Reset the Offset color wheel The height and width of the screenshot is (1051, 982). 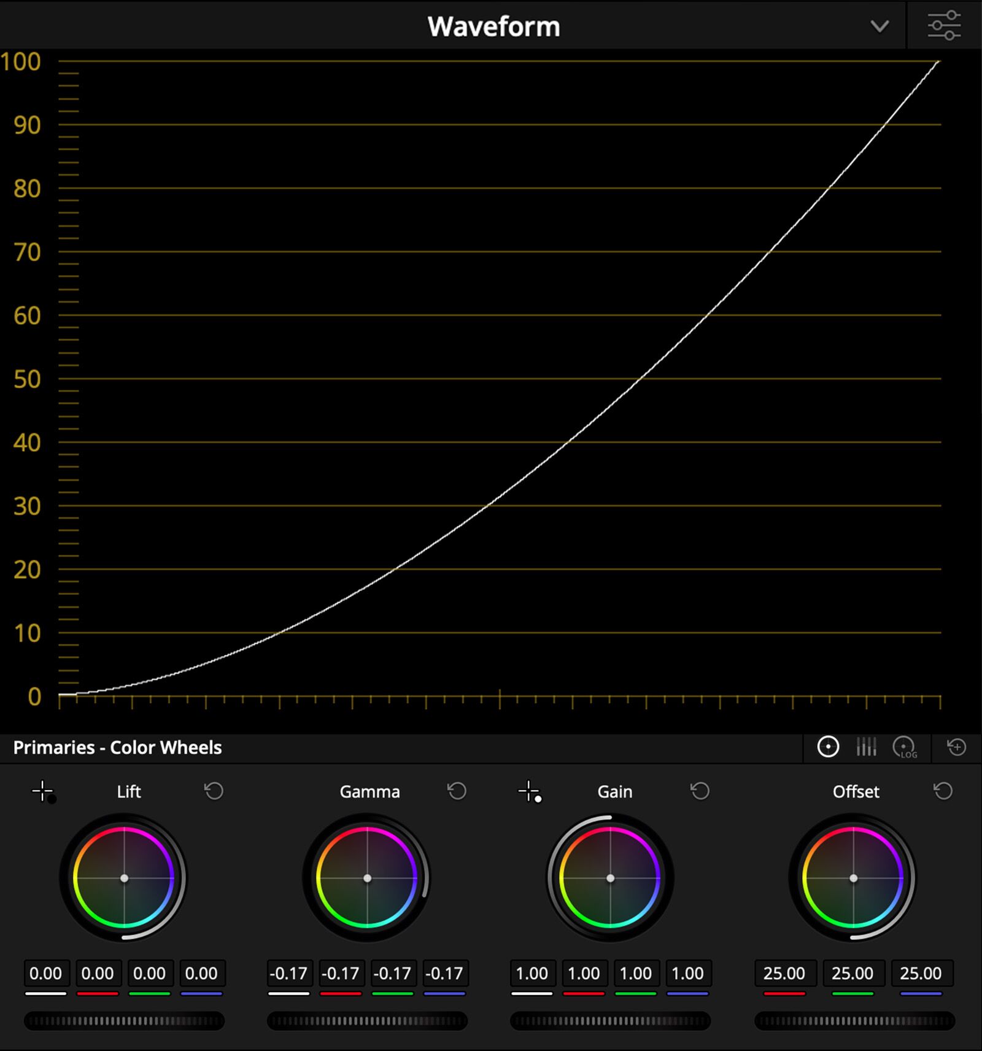click(941, 791)
